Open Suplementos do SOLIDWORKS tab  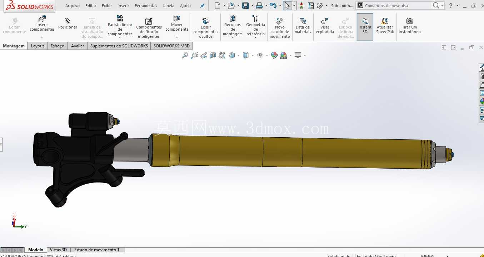[x=119, y=46]
